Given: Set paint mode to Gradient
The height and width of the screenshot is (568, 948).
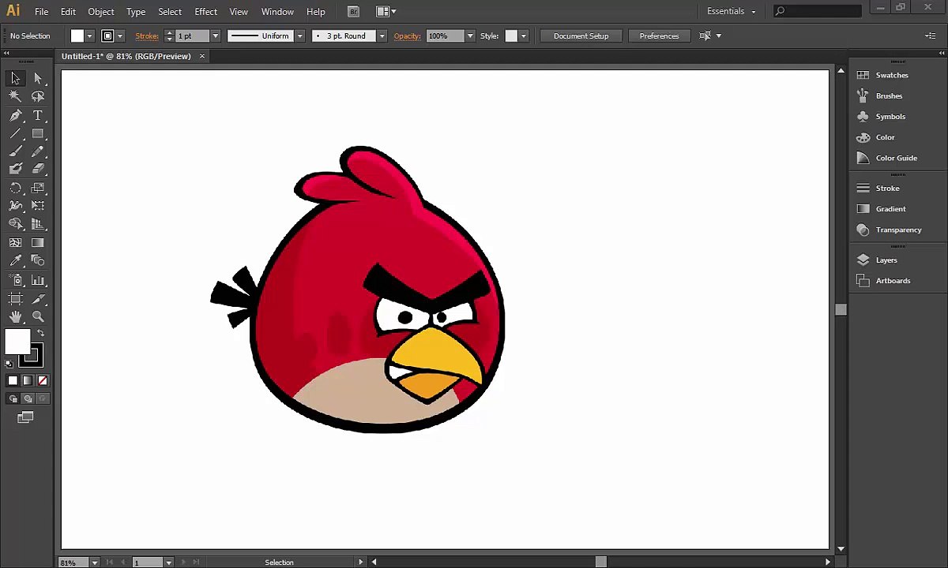Looking at the screenshot, I should pyautogui.click(x=28, y=380).
